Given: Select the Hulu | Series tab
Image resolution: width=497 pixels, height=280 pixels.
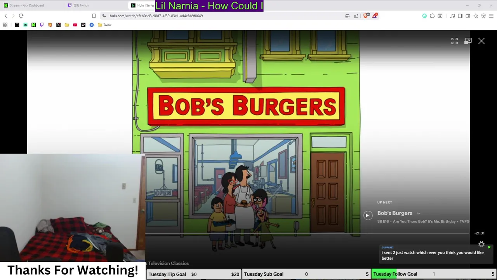Looking at the screenshot, I should (142, 5).
